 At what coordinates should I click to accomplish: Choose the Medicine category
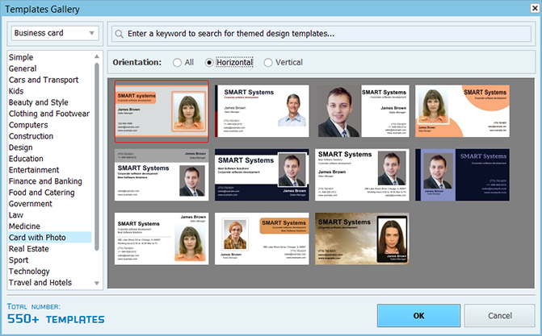point(24,226)
